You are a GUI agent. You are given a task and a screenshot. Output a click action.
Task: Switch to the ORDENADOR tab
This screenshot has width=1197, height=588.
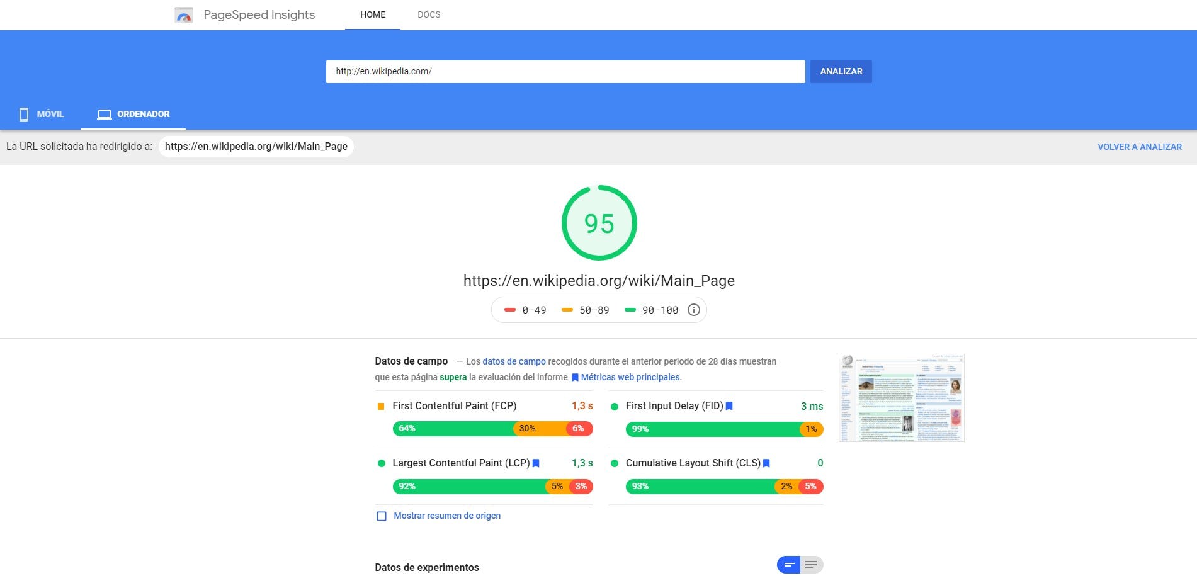(x=133, y=114)
